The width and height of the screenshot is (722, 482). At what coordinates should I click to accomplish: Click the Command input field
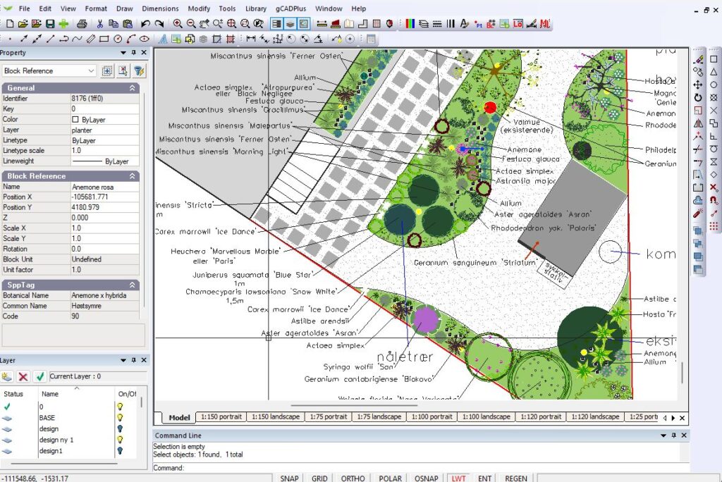tap(436, 468)
